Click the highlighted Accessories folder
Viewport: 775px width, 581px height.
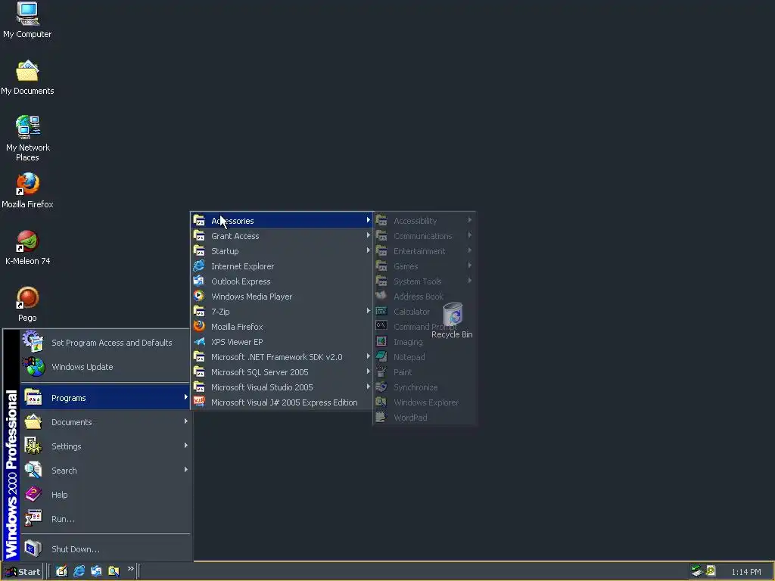point(282,221)
